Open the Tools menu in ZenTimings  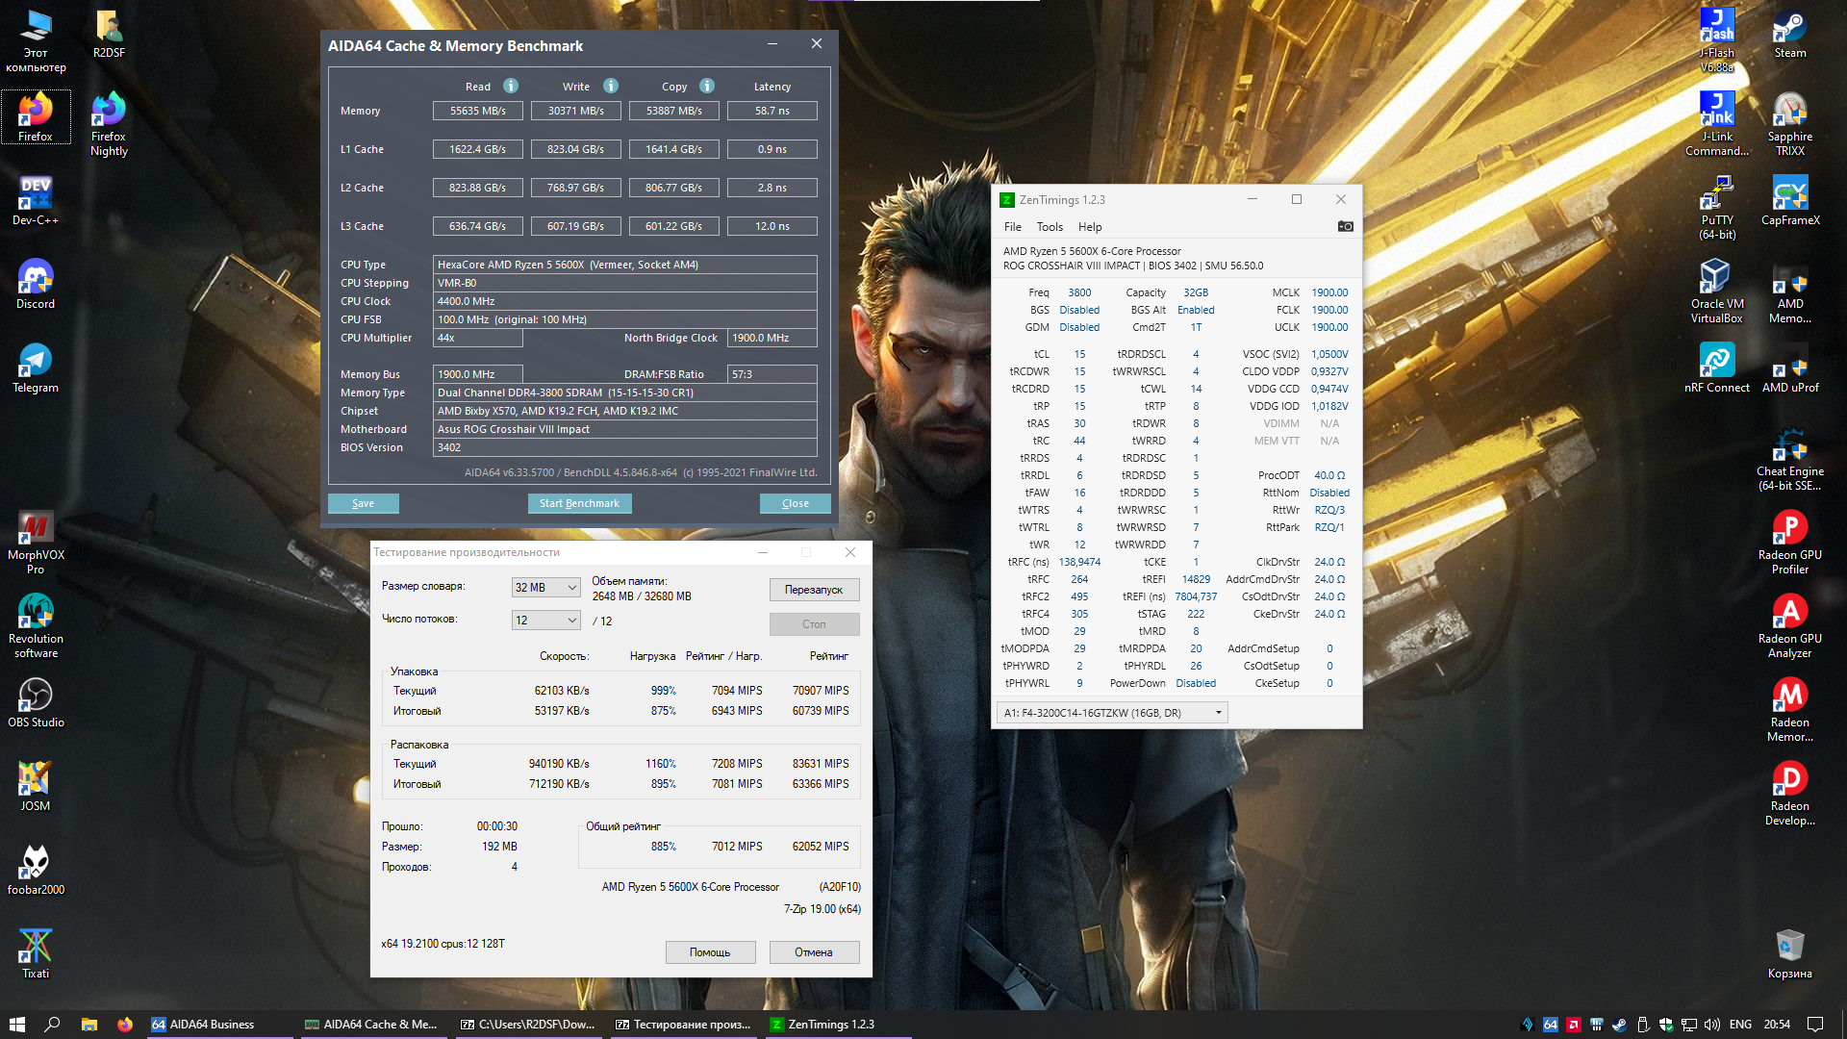[1050, 227]
